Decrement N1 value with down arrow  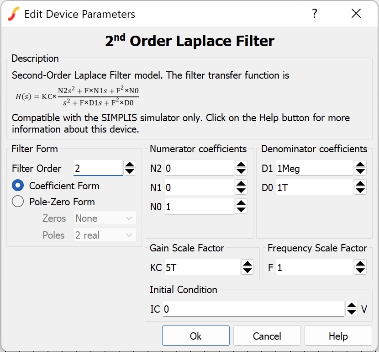click(241, 191)
